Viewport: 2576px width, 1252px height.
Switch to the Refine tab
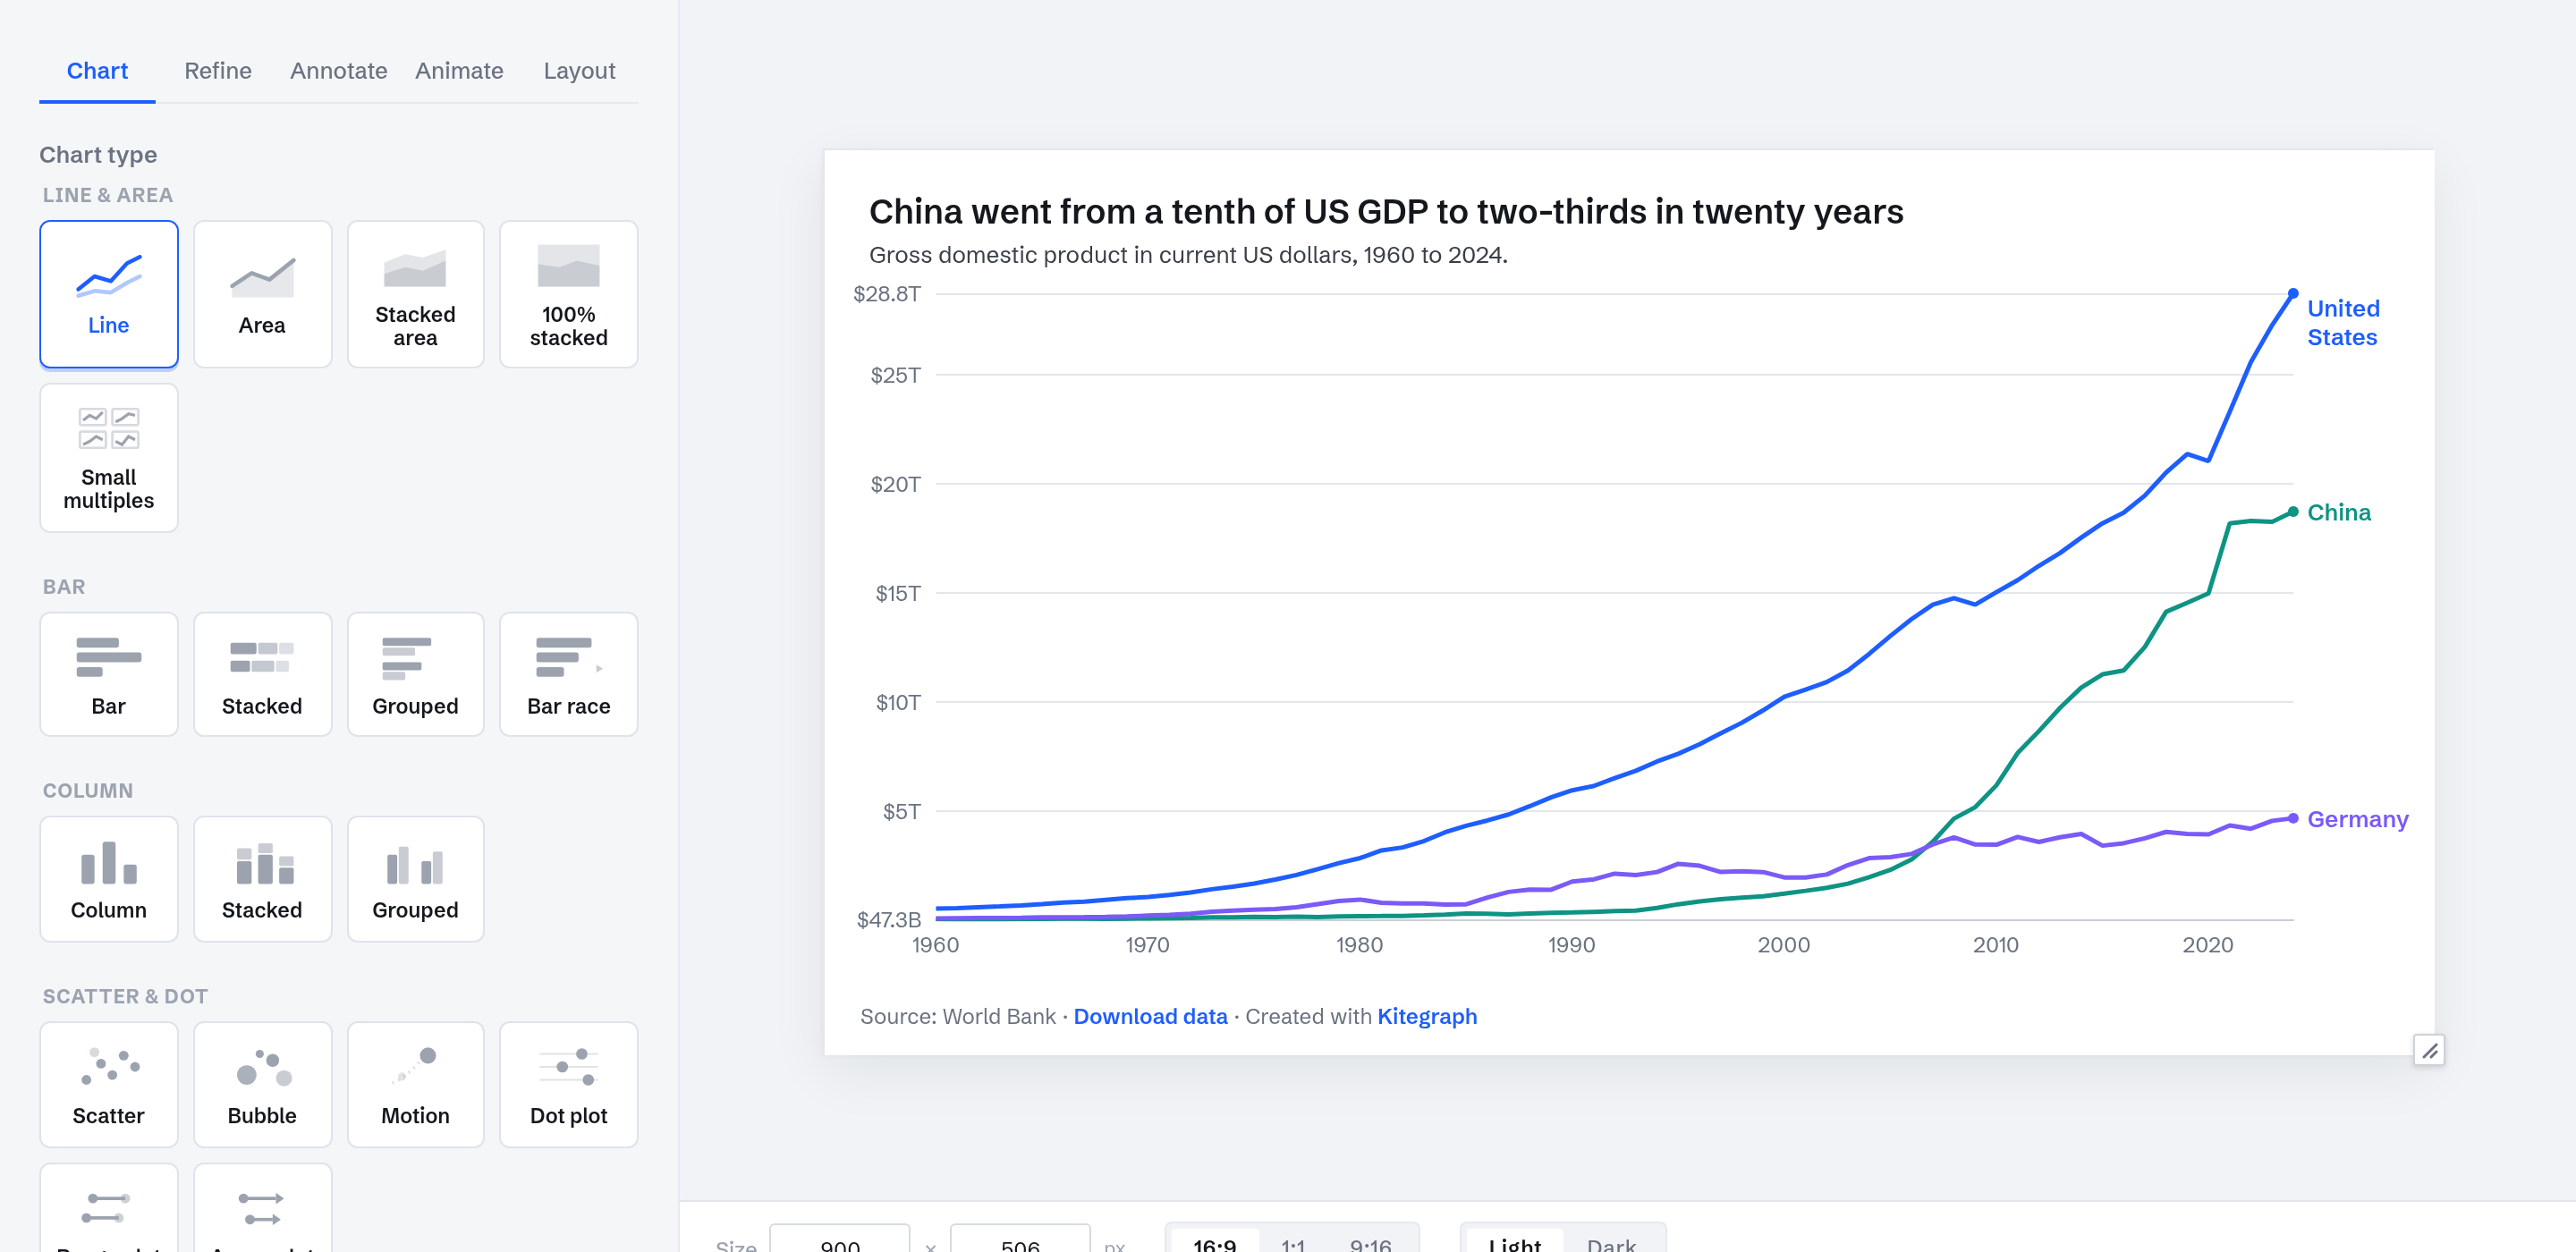pyautogui.click(x=218, y=71)
